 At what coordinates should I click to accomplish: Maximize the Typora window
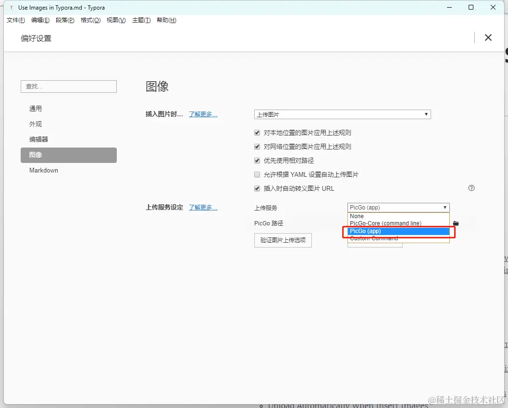point(471,7)
